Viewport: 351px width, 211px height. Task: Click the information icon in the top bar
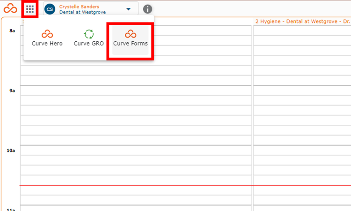(x=147, y=9)
